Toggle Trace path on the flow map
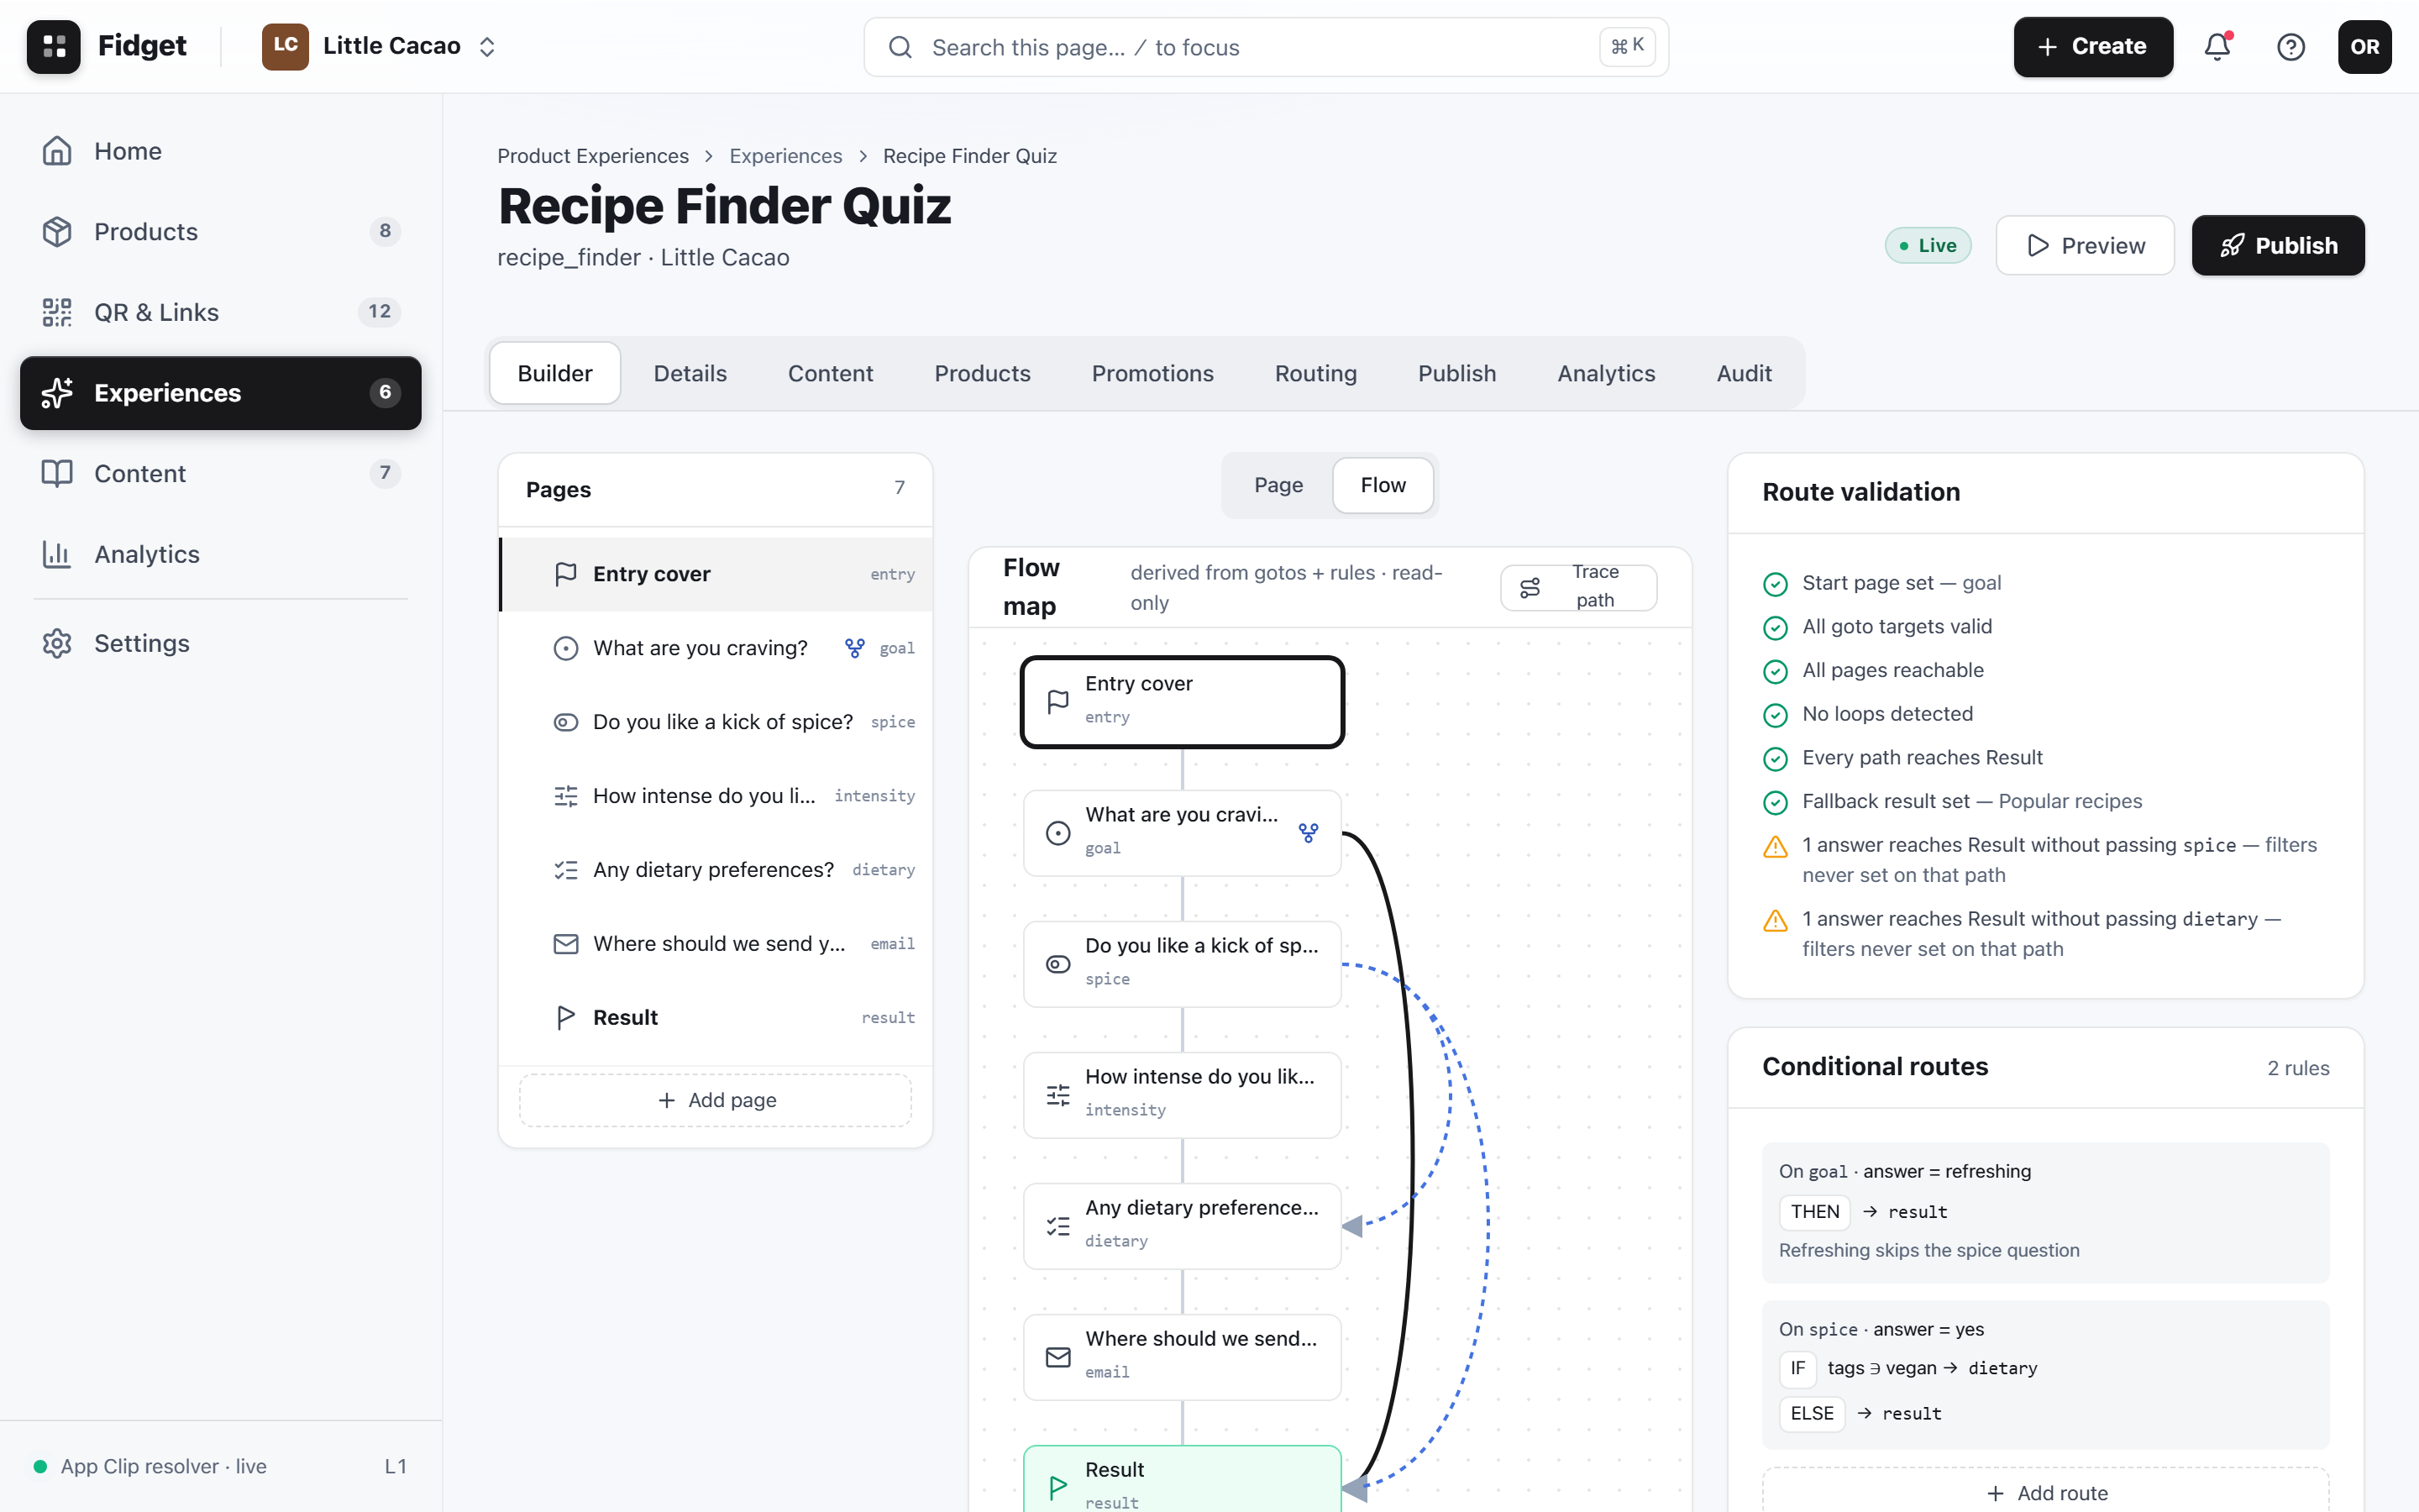 pyautogui.click(x=1578, y=587)
